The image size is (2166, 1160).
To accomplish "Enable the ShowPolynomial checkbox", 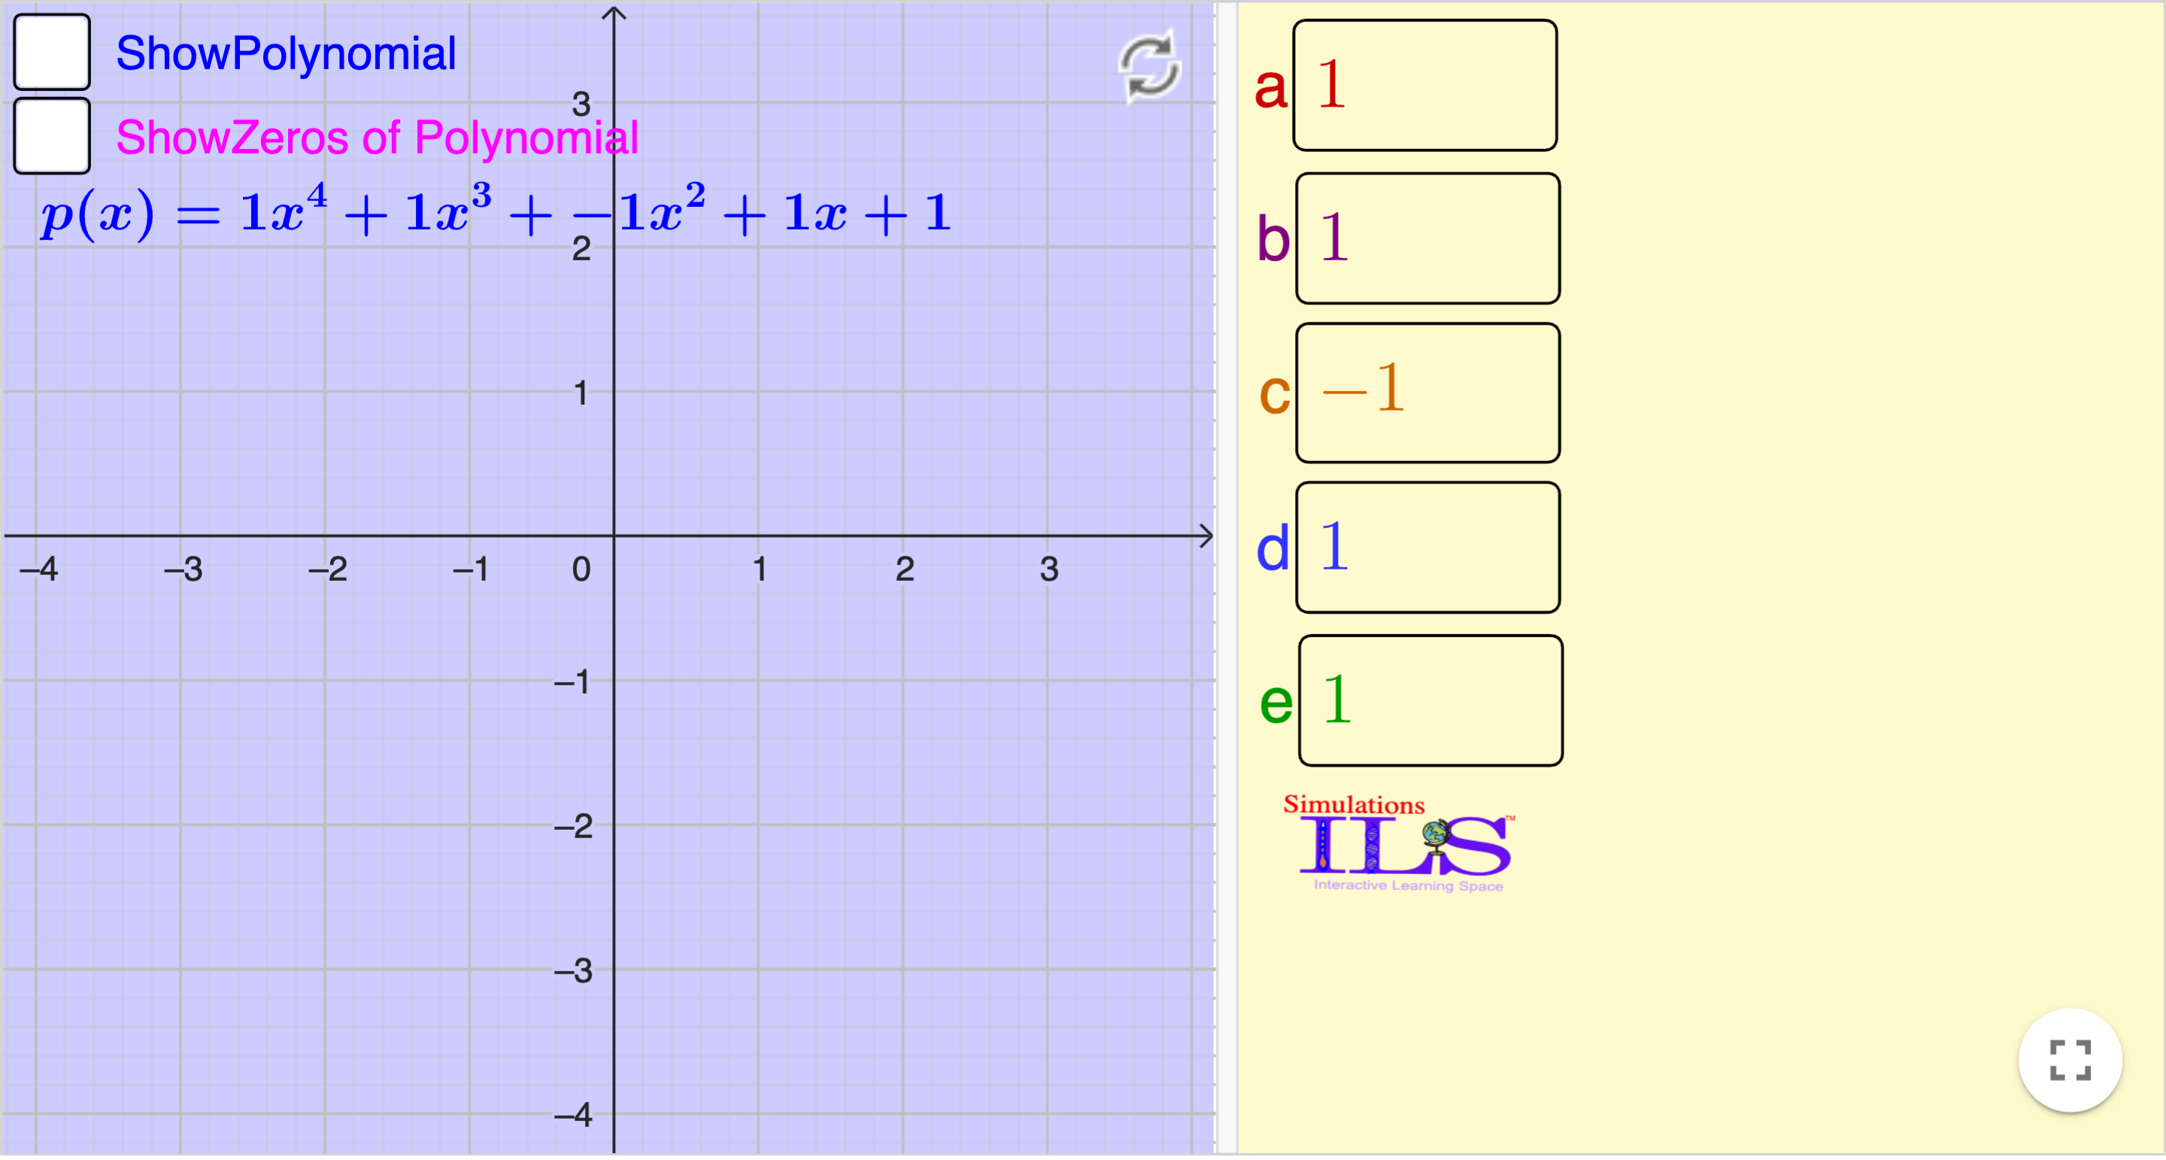I will [x=52, y=52].
